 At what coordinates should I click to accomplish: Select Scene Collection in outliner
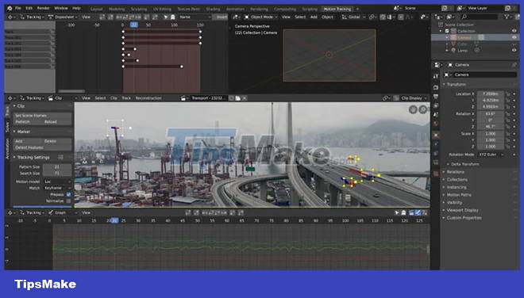459,25
